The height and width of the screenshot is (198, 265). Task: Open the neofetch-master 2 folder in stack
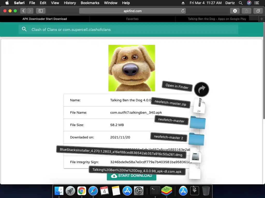click(196, 139)
